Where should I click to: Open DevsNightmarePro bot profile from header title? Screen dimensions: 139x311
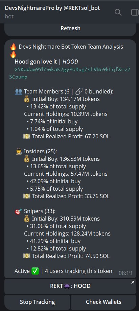(52, 8)
